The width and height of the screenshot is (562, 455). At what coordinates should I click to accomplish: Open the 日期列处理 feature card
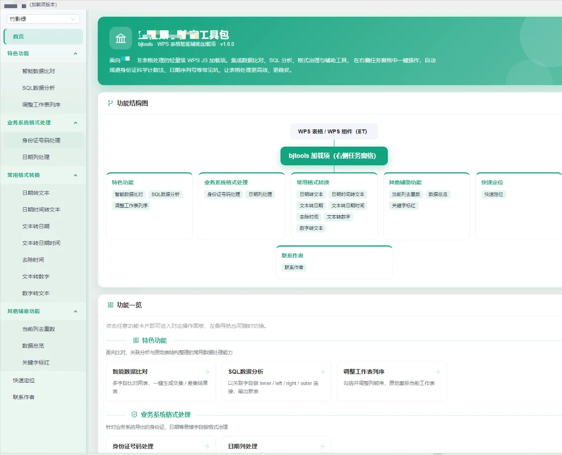pos(276,445)
